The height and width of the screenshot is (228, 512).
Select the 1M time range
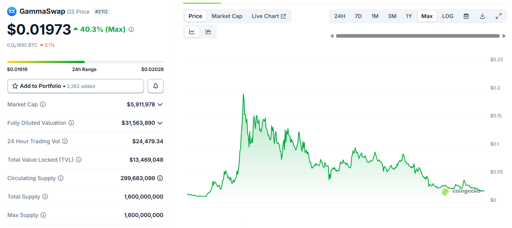click(x=375, y=16)
